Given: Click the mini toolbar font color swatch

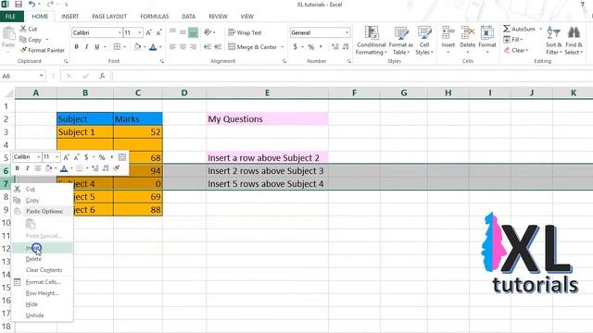Looking at the screenshot, I should [x=64, y=168].
